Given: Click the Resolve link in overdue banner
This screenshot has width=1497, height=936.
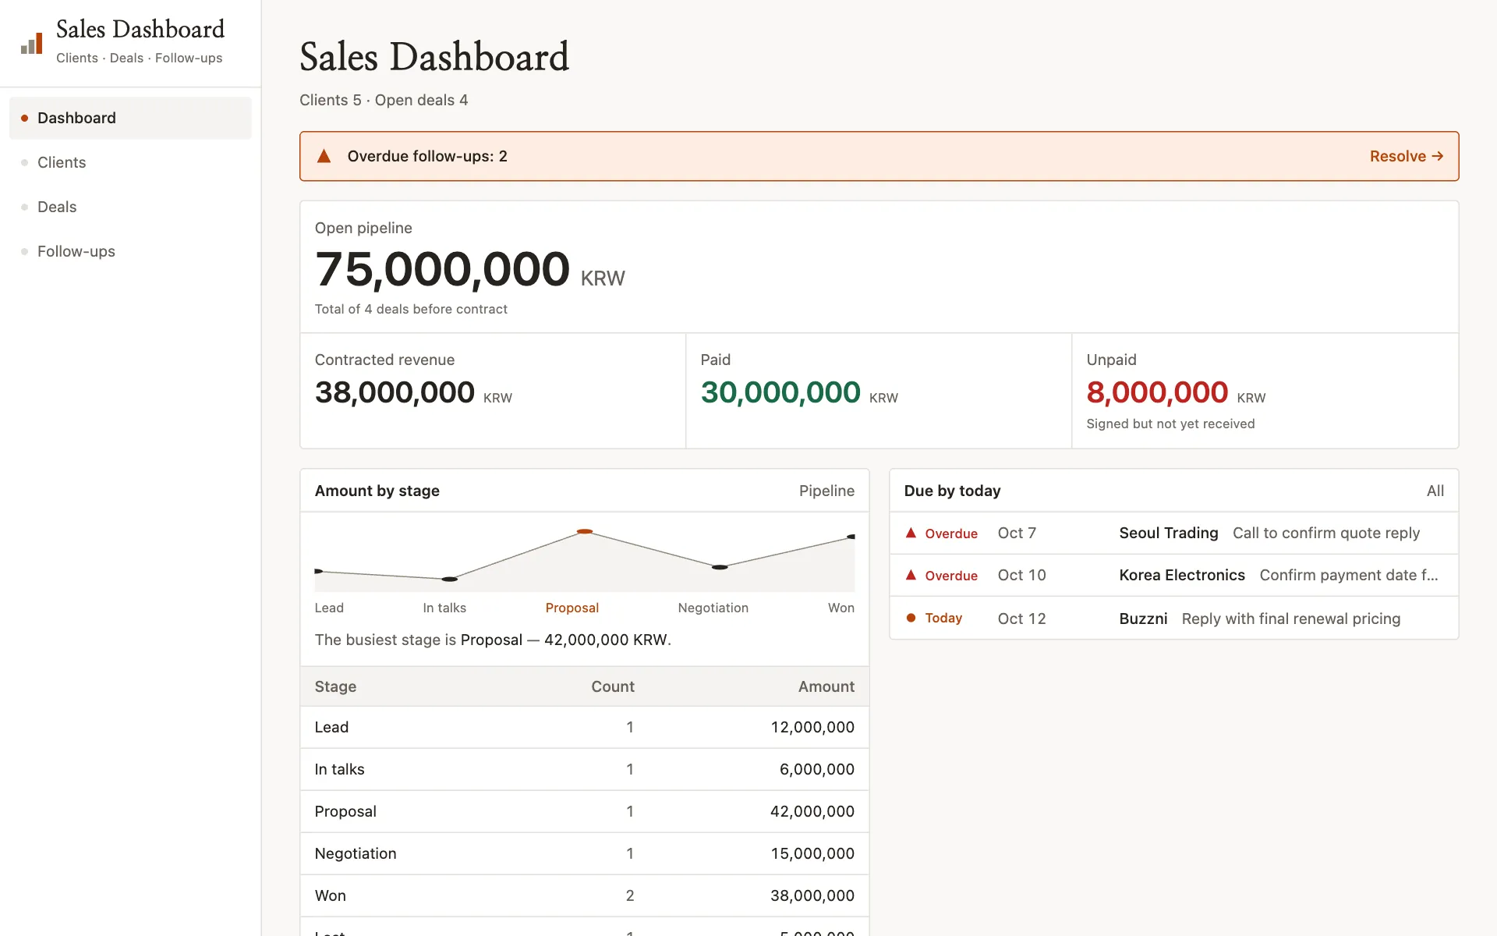Looking at the screenshot, I should click(x=1407, y=156).
